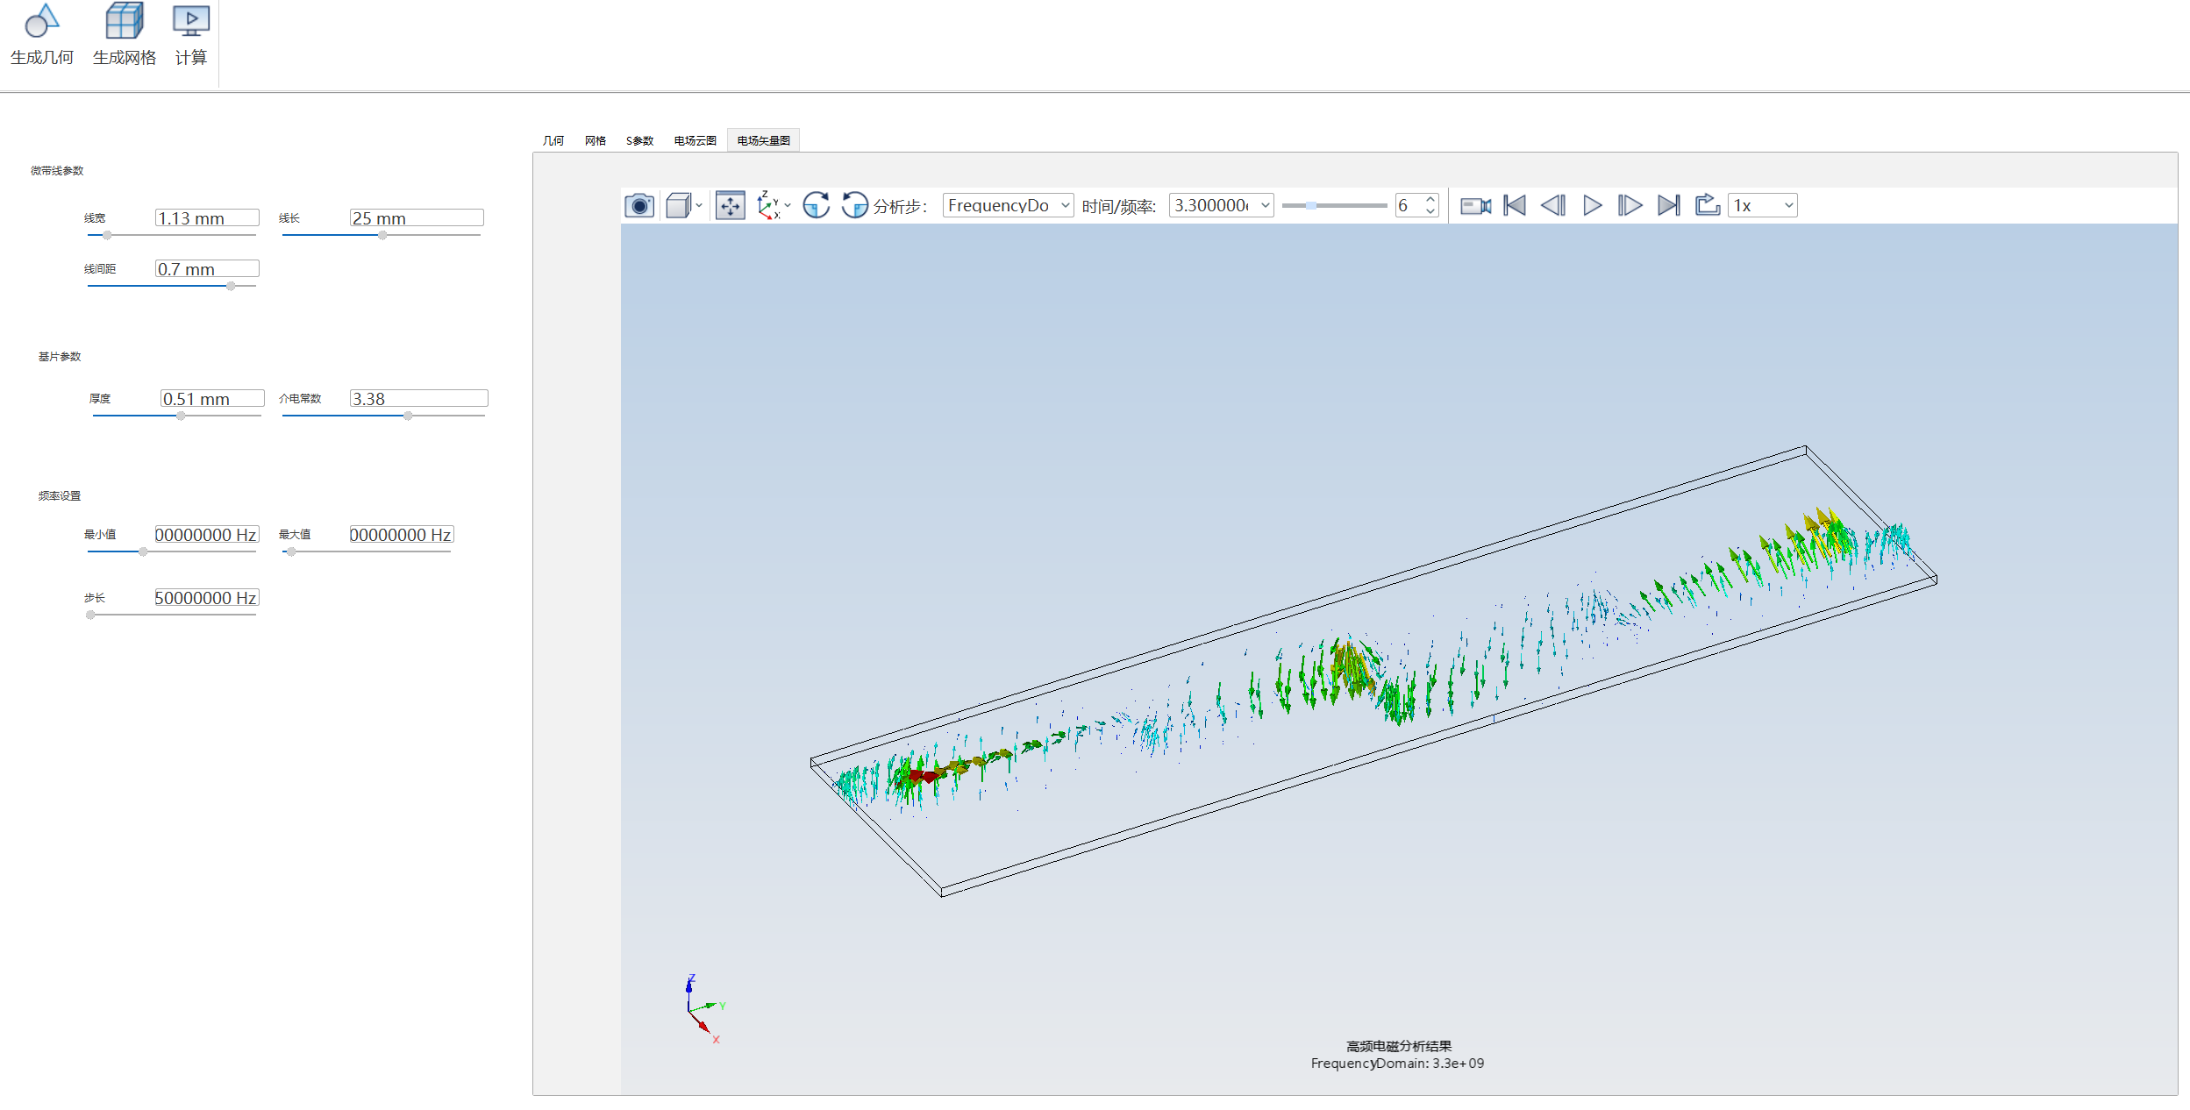Open the axis orientation dropdown arrow
The width and height of the screenshot is (2190, 1110).
click(788, 206)
